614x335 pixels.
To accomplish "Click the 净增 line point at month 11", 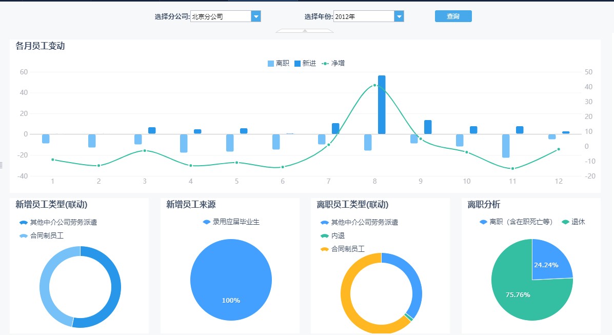I will 512,168.
